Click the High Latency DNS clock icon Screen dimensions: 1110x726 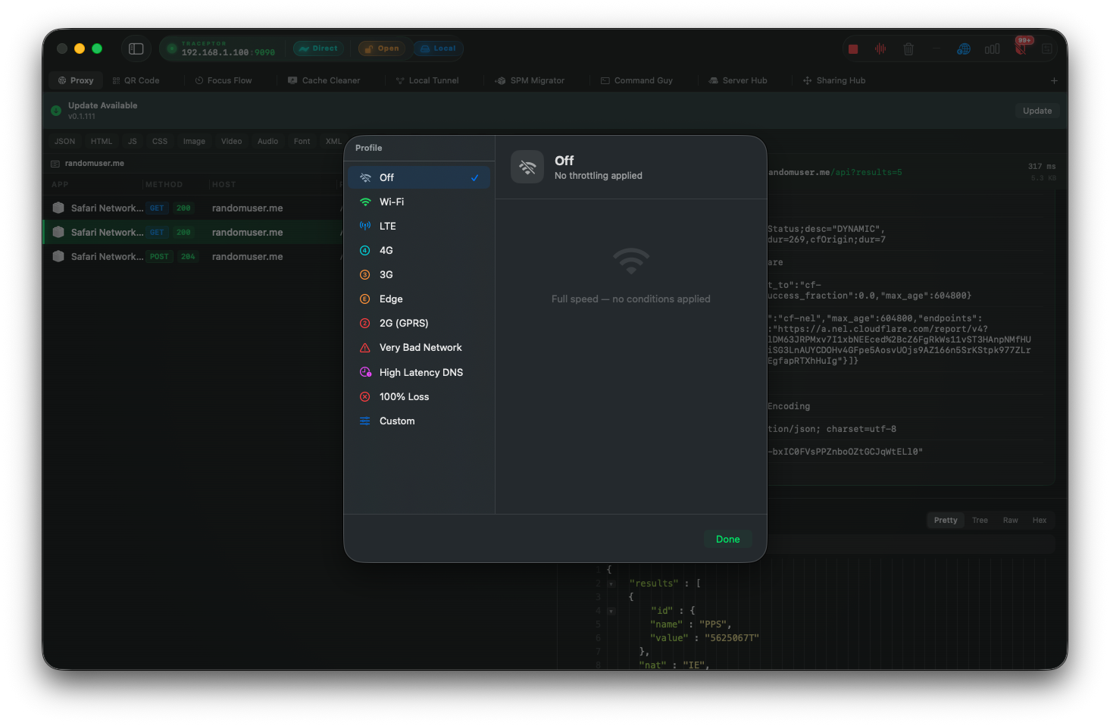point(365,372)
